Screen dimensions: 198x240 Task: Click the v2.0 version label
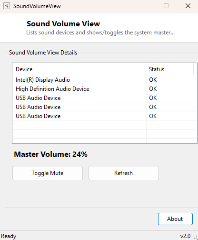click(x=185, y=236)
